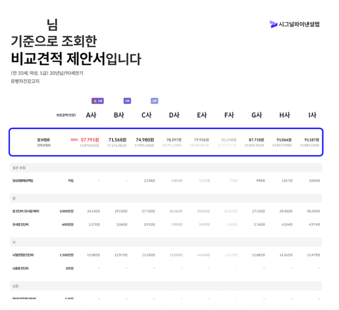The height and width of the screenshot is (310, 339).
Task: Switch to the D사 column header
Action: click(174, 114)
